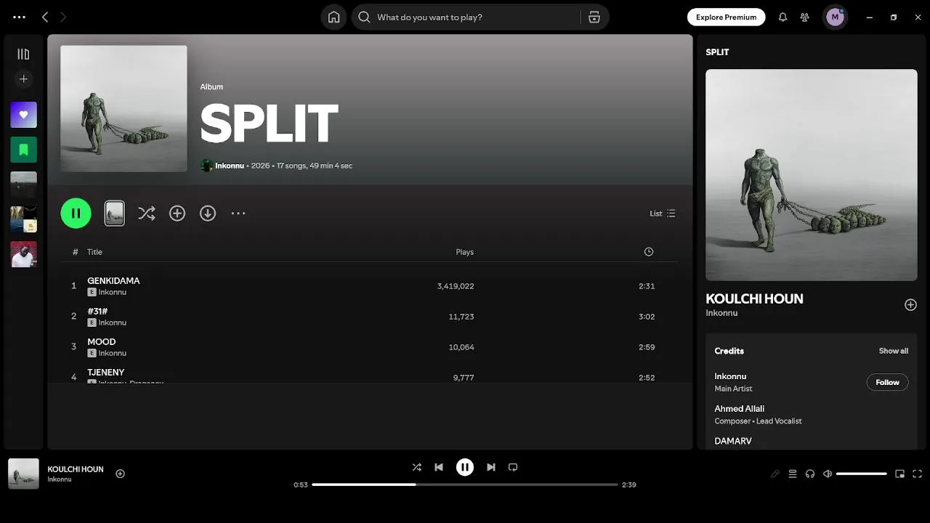Click the Plays column header
930x523 pixels.
click(464, 252)
